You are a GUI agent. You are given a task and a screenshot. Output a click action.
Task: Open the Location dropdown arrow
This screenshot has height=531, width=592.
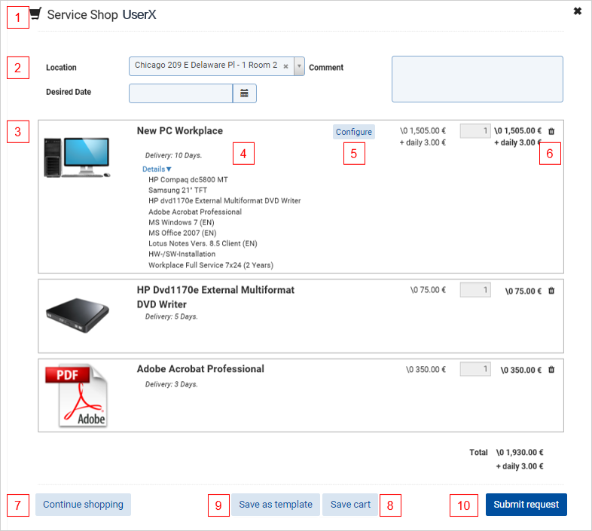(299, 66)
